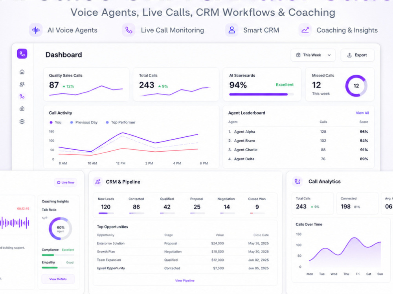Select the Coaching & Insights tab label

click(x=347, y=30)
